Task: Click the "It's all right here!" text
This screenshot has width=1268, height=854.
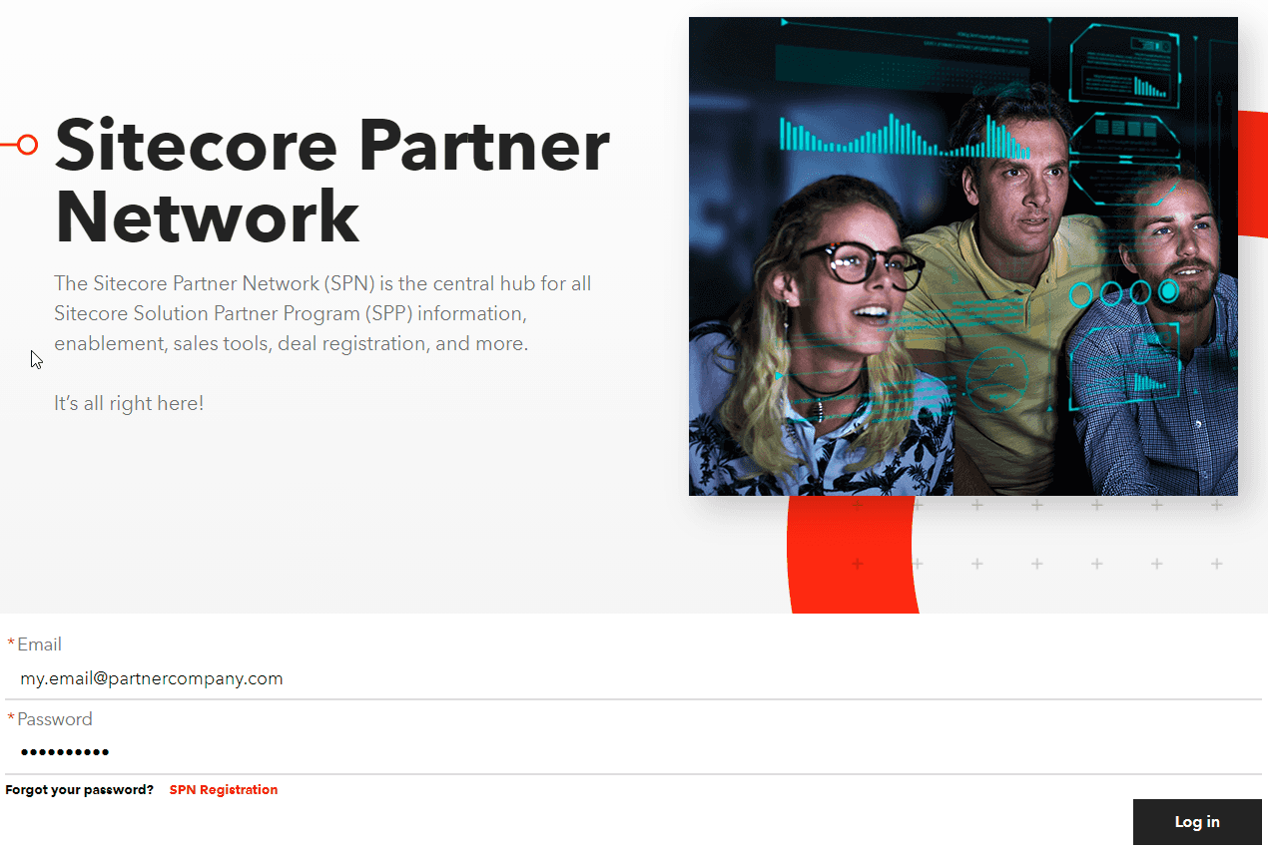Action: coord(129,404)
